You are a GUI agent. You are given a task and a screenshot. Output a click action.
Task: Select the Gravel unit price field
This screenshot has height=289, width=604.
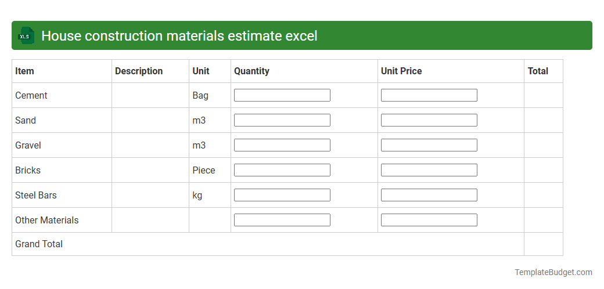tap(429, 145)
